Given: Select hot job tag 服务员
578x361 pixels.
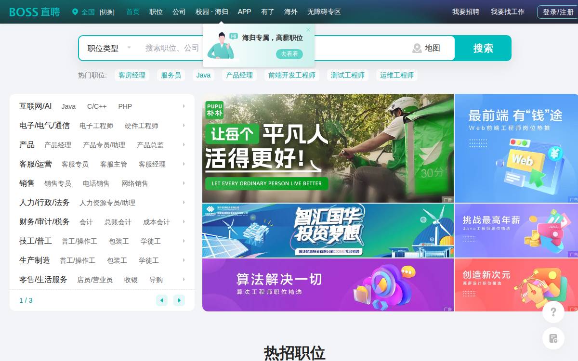Looking at the screenshot, I should [171, 75].
